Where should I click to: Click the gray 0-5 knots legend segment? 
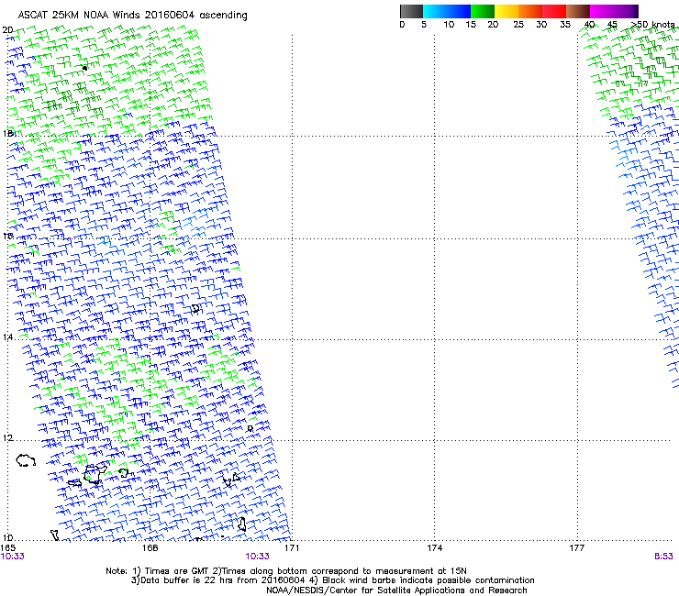[411, 11]
